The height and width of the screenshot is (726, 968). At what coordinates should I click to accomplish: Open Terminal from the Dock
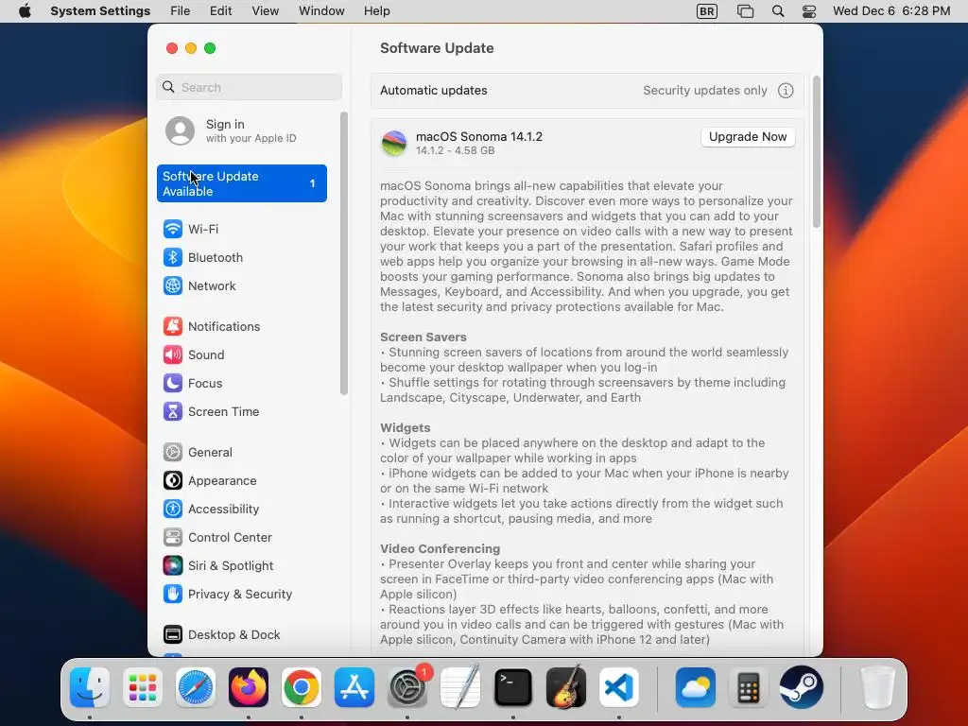[x=513, y=688]
